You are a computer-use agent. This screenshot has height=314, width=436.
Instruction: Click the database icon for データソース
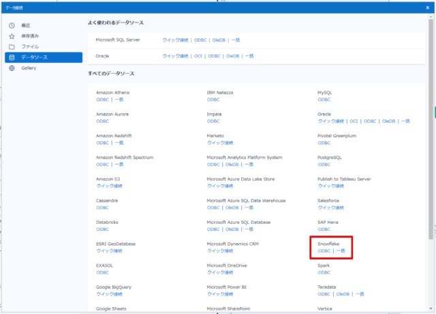(x=12, y=57)
